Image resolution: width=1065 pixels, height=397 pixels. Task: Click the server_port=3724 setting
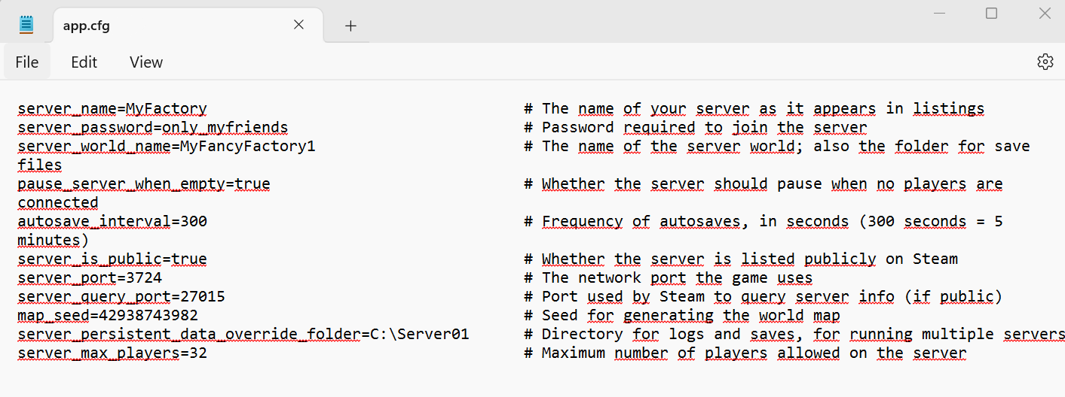click(90, 278)
